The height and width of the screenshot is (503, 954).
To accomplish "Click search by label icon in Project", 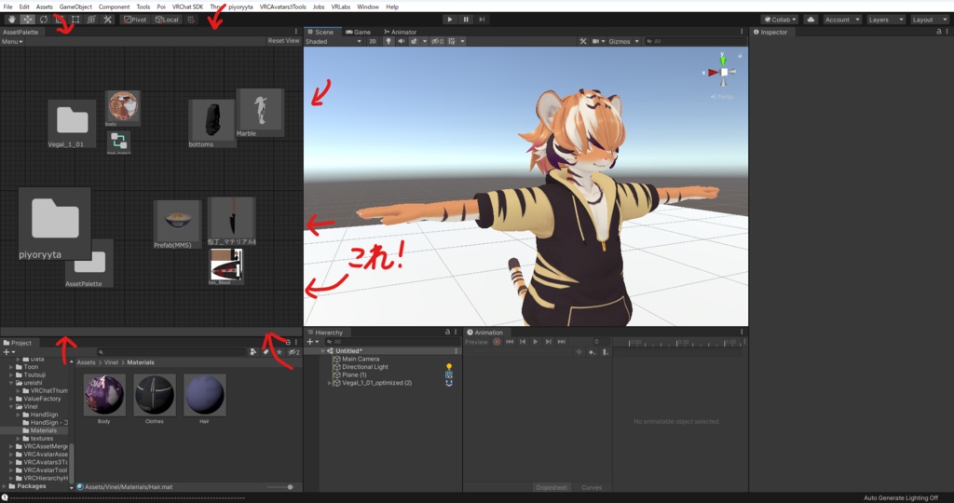I will (x=266, y=352).
